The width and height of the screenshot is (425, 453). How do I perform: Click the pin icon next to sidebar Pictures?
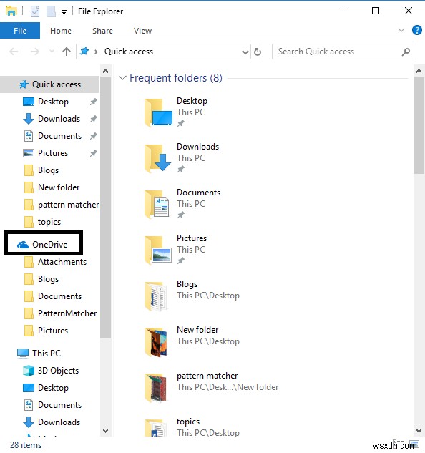[x=93, y=153]
